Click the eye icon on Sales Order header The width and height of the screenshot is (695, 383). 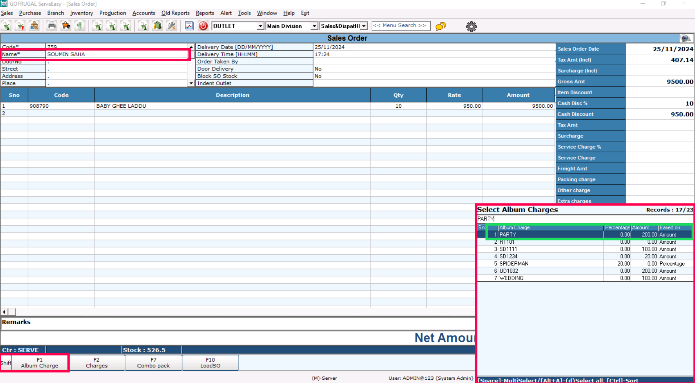685,38
